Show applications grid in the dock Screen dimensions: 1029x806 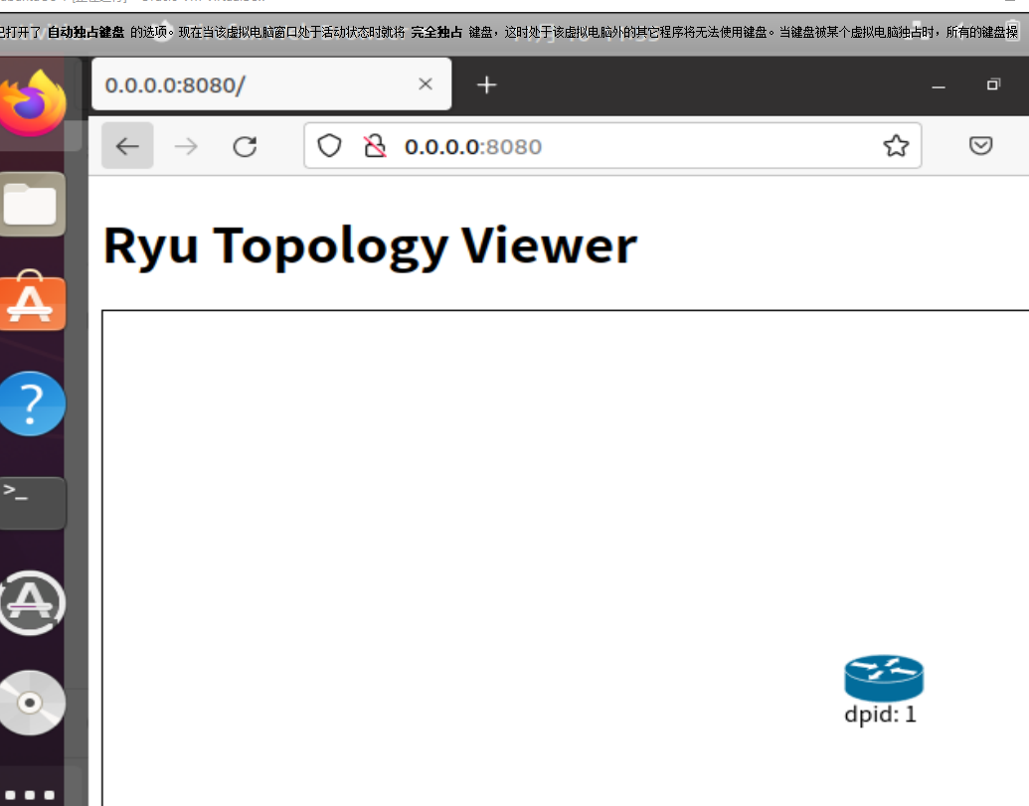pos(31,795)
